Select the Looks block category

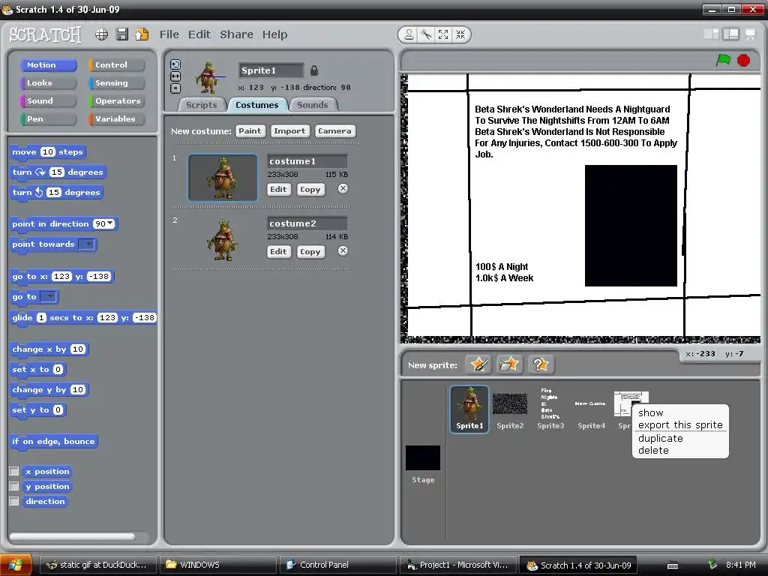49,82
